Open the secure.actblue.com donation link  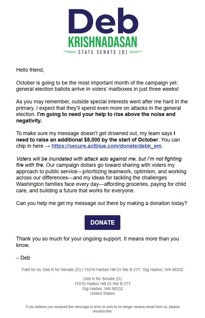pos(107,146)
